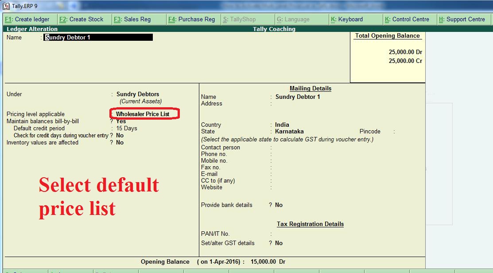Screen dimensions: 493x273
Task: Click the highlighted Sundry Debtor 1 name field
Action: (98, 37)
